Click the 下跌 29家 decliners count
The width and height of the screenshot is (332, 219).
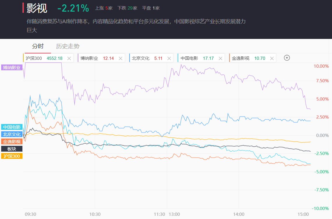click(127, 8)
